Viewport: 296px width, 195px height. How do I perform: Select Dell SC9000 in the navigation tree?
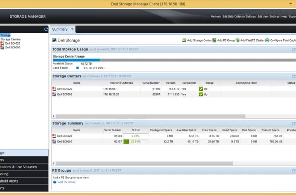pyautogui.click(x=13, y=47)
